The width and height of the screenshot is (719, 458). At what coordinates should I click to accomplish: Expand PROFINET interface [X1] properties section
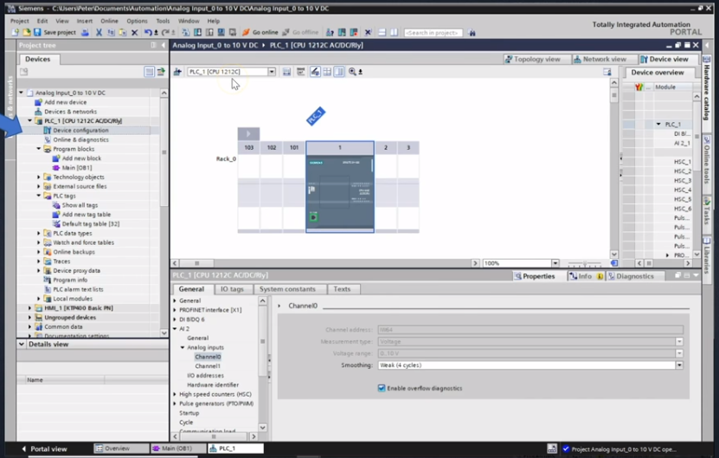[x=175, y=310]
